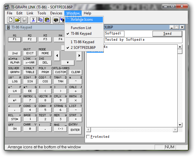The height and width of the screenshot is (157, 195).
Task: Click the Save diskette toolbar icon
Action: [x=25, y=20]
